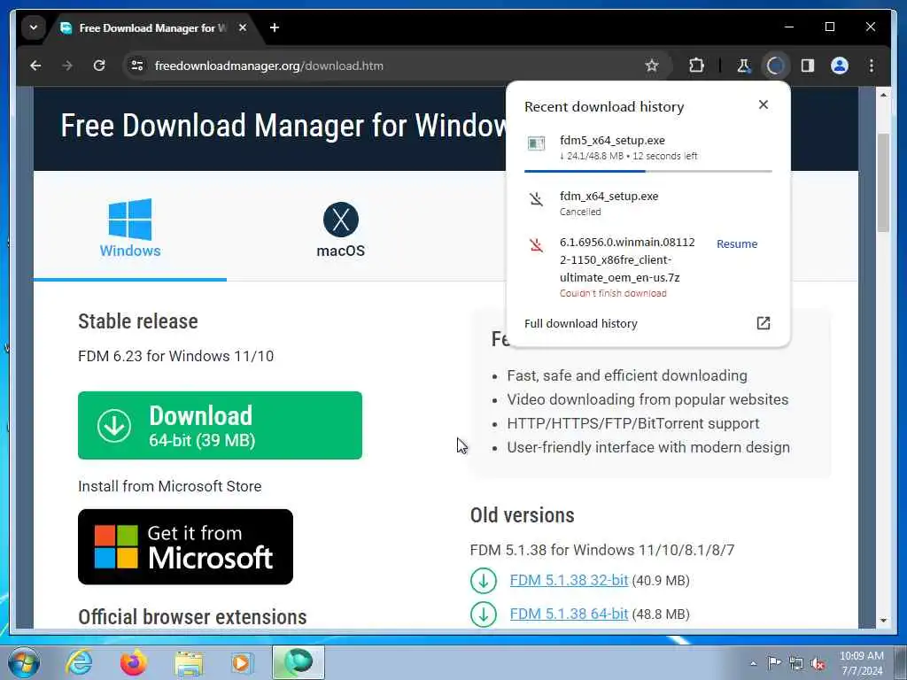Open Chrome three-dot menu
This screenshot has height=680, width=907.
(872, 66)
